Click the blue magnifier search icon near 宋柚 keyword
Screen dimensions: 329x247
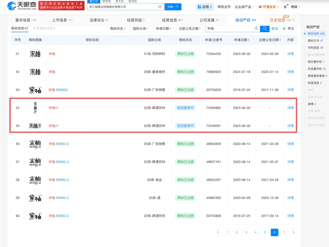click(x=265, y=28)
